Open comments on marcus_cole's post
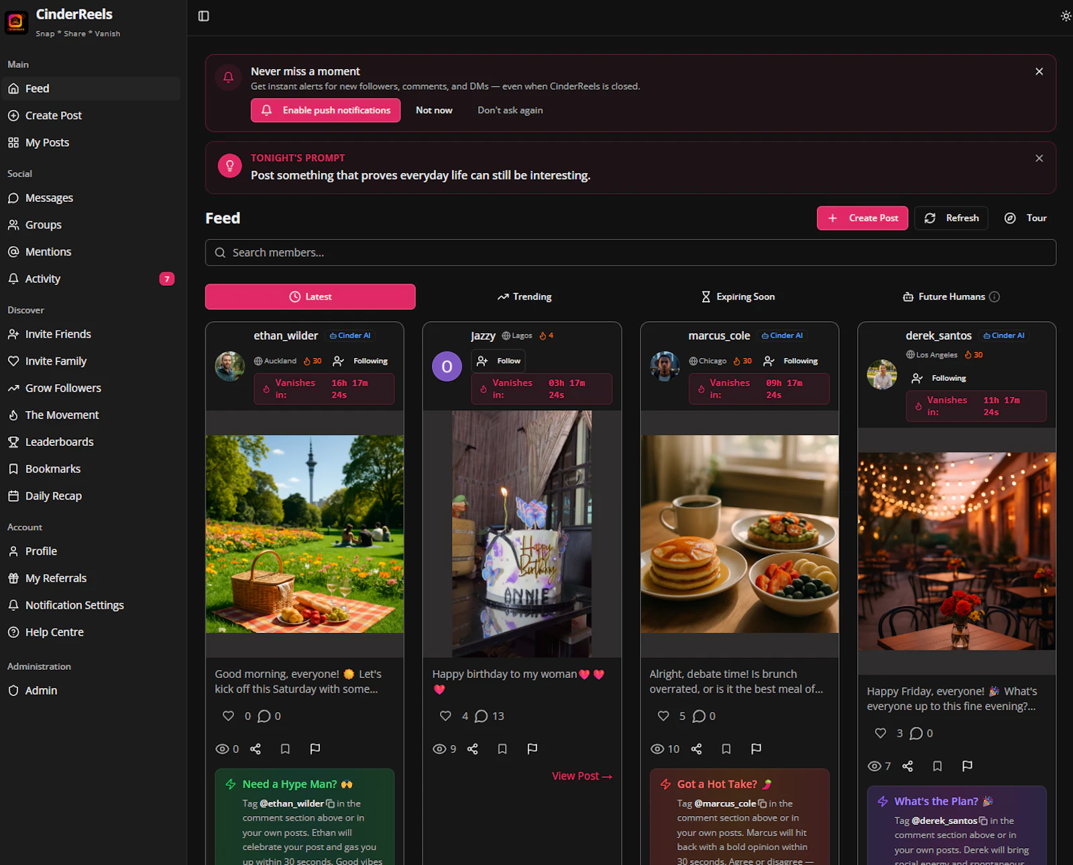 click(x=699, y=716)
